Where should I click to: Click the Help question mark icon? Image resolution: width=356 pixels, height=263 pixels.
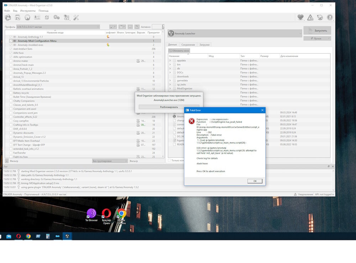[330, 17]
